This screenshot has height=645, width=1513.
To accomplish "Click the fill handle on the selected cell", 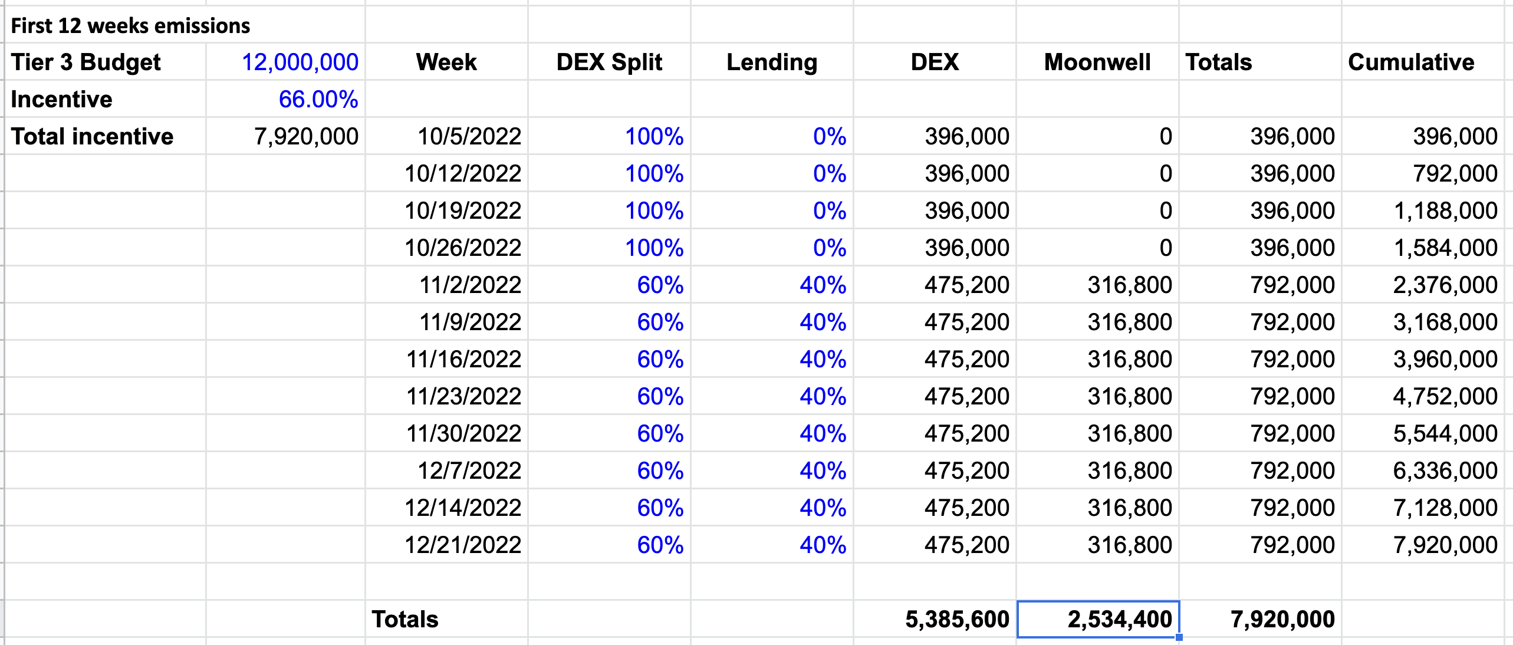I will click(1179, 637).
